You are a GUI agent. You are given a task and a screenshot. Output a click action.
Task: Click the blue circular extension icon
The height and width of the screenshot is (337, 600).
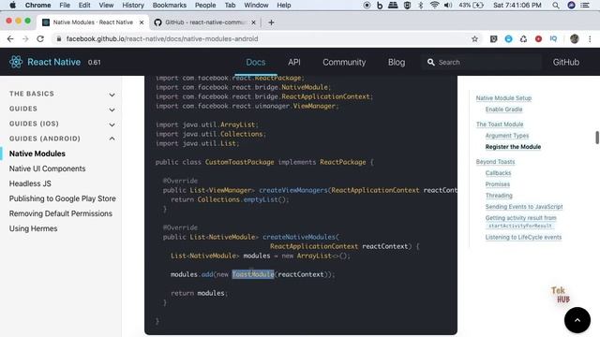coord(508,39)
